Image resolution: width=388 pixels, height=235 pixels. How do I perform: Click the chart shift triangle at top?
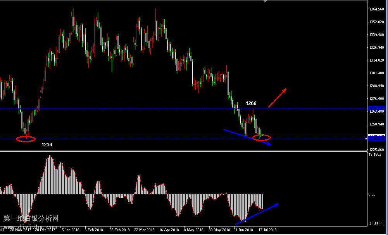pos(265,2)
